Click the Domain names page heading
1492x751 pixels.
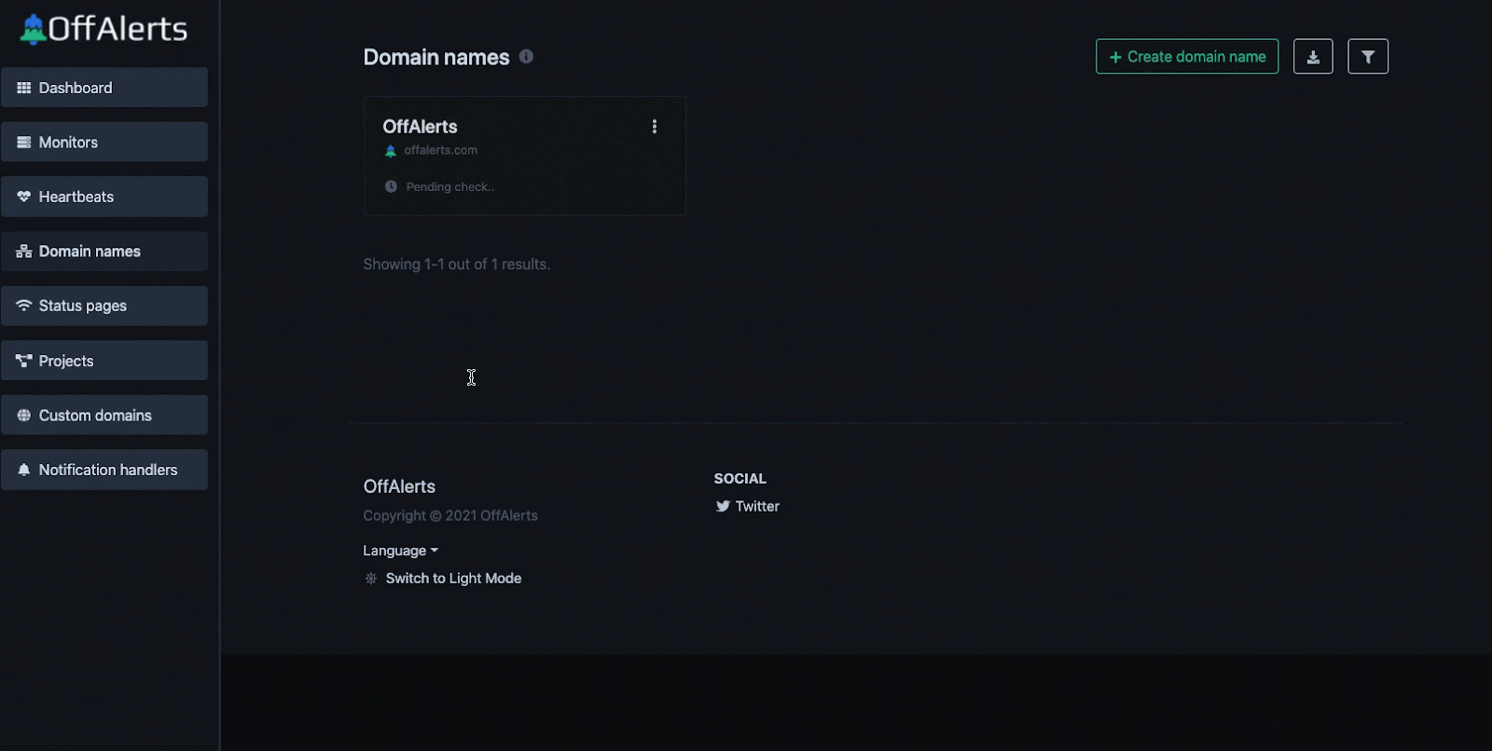(436, 57)
